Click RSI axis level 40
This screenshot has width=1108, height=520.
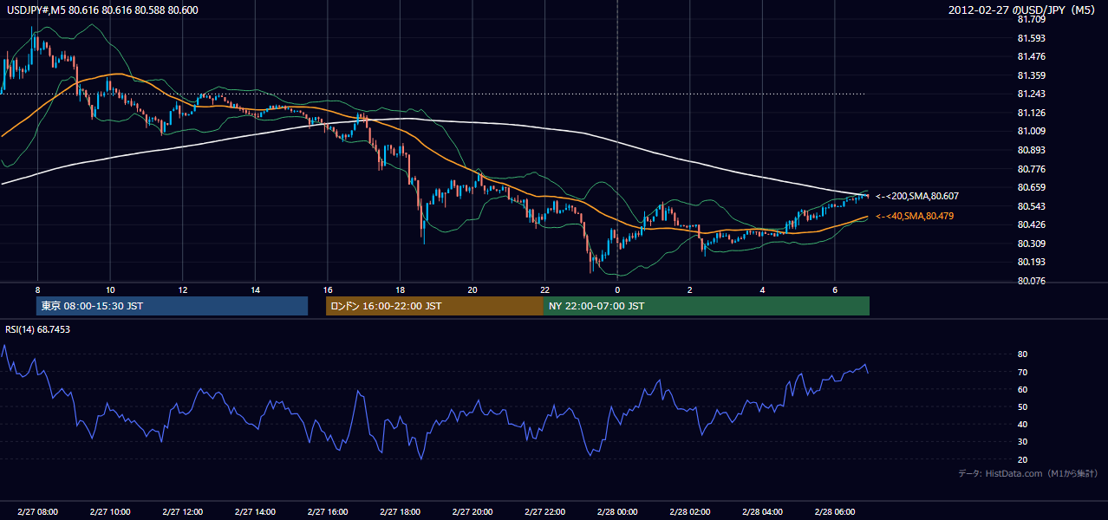tap(1023, 424)
